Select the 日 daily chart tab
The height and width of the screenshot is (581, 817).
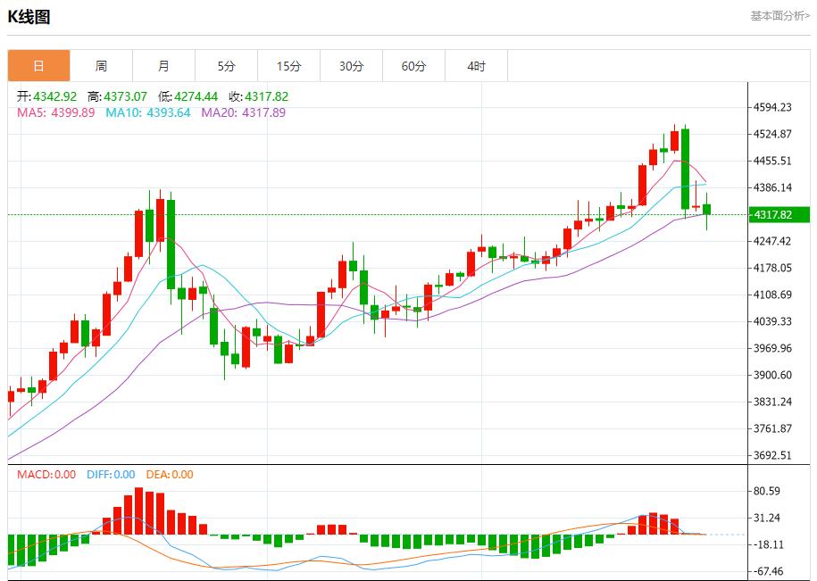[38, 66]
